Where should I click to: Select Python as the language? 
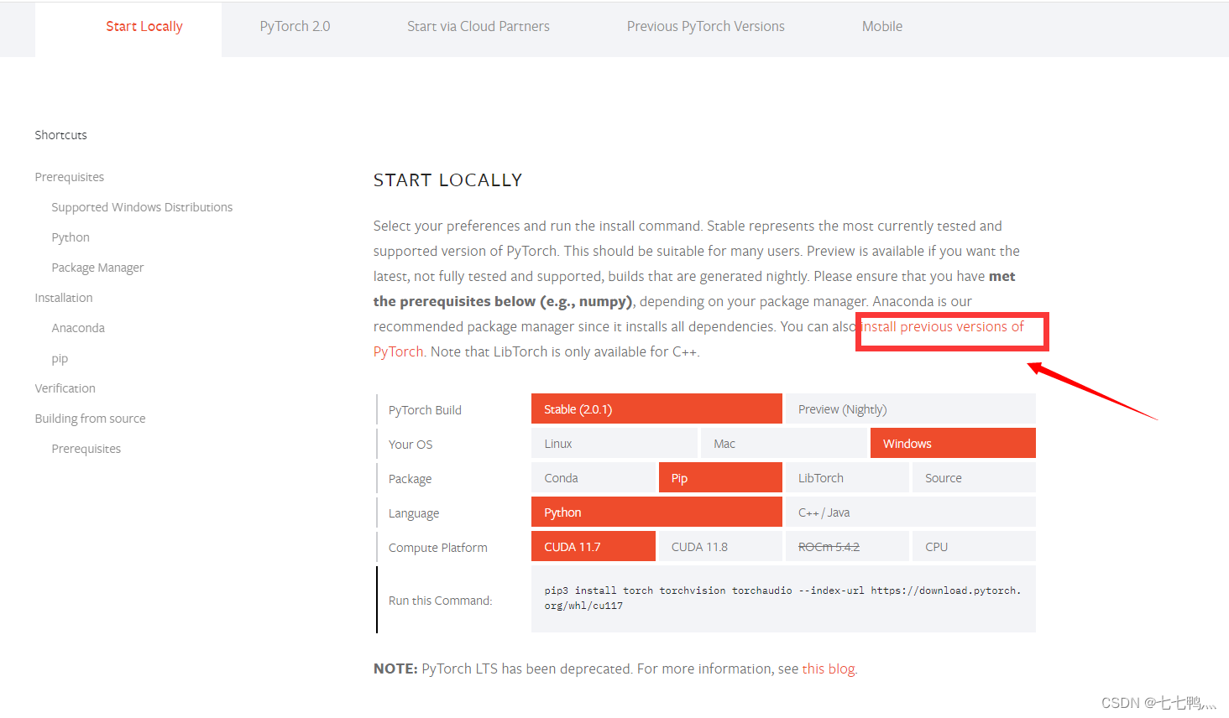[656, 512]
